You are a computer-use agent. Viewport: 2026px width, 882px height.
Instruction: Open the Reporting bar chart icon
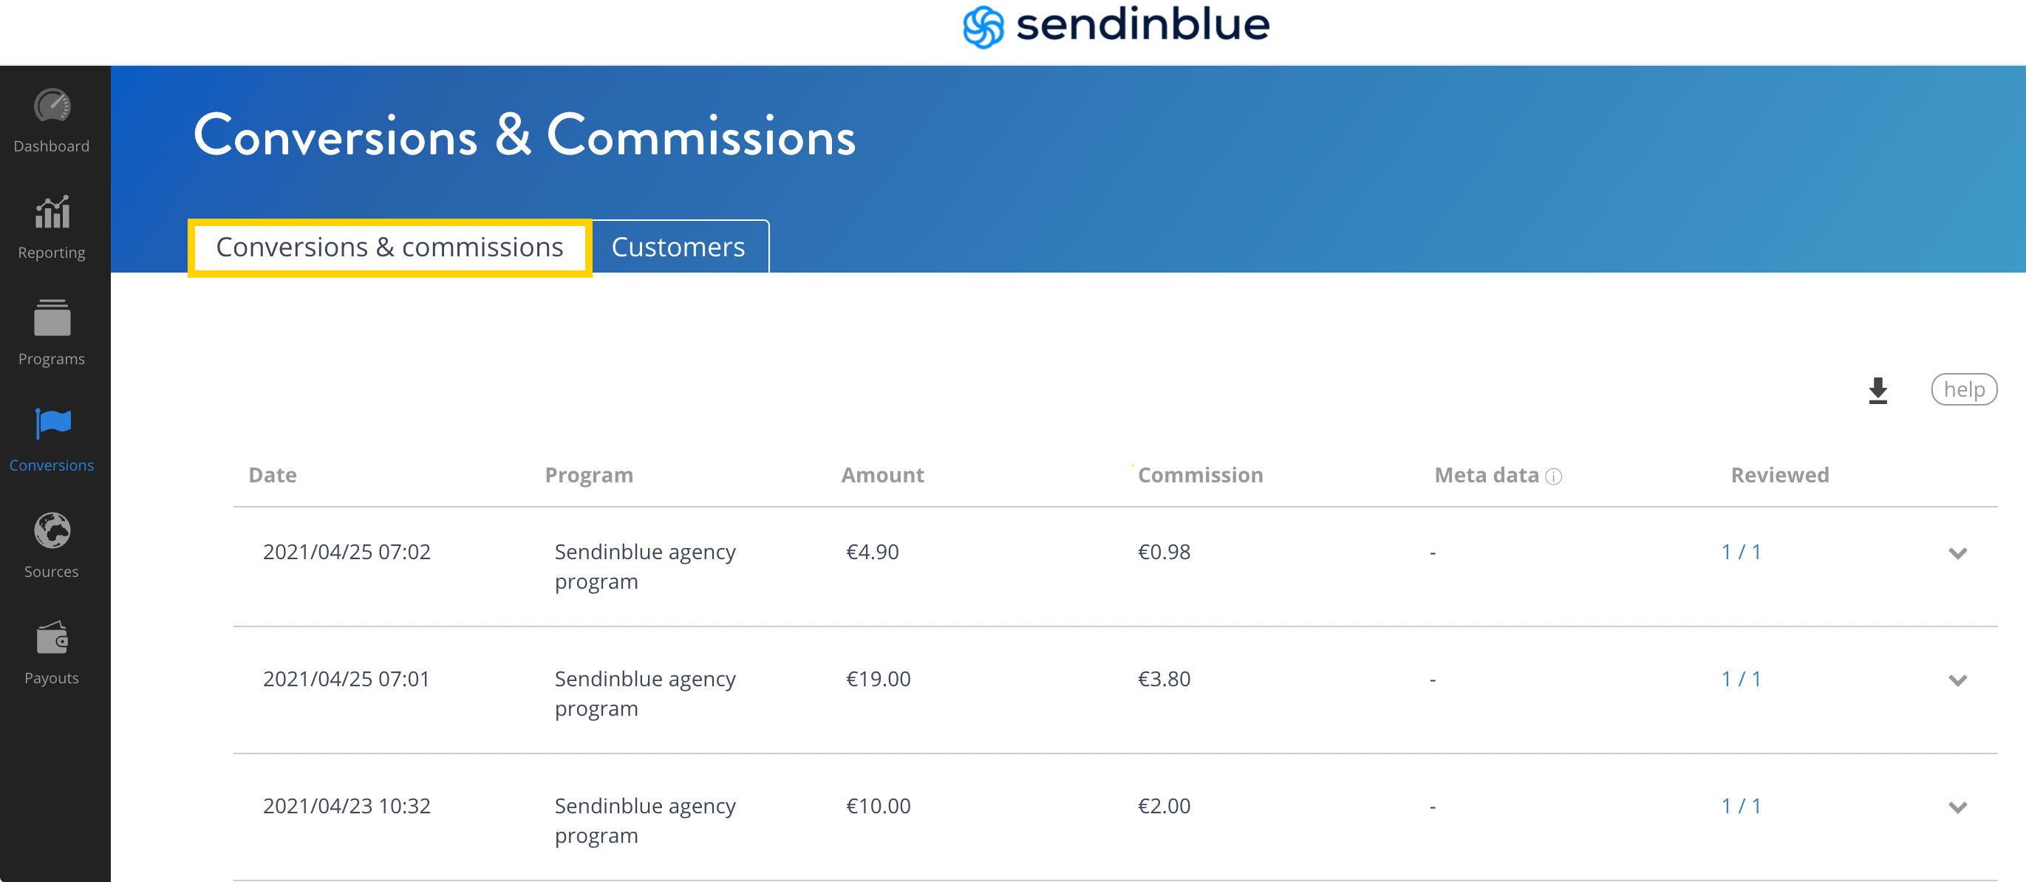point(52,211)
